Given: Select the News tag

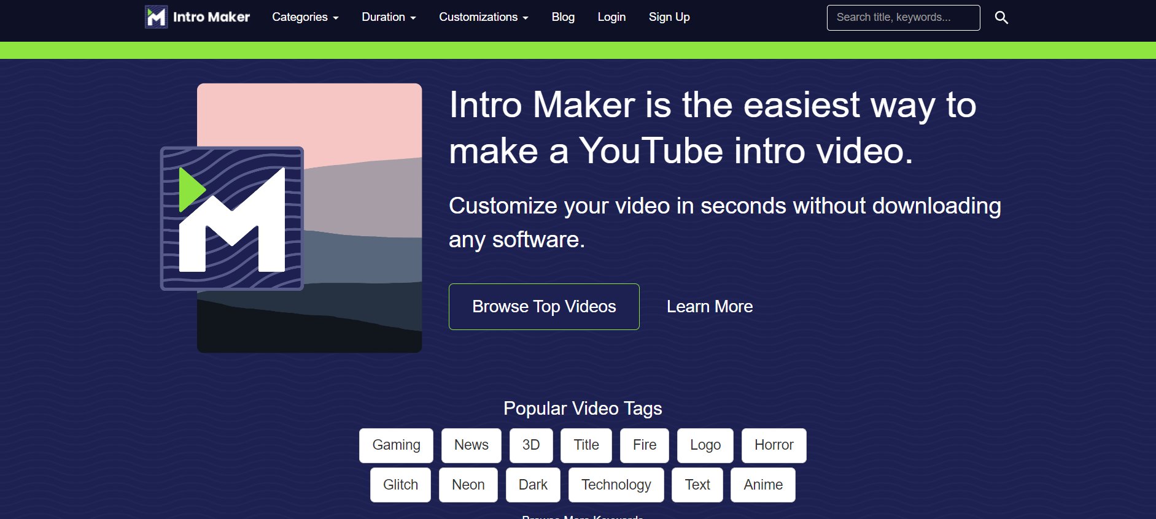Looking at the screenshot, I should click(471, 445).
